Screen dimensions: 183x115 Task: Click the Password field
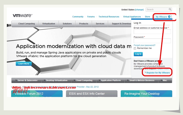pyautogui.click(x=152, y=41)
